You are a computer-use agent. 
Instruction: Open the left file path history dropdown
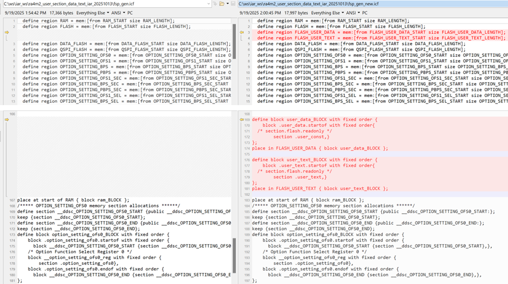tap(208, 4)
